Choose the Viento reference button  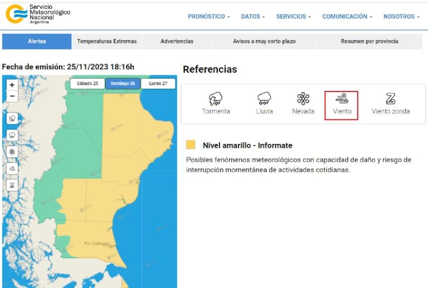pyautogui.click(x=342, y=104)
